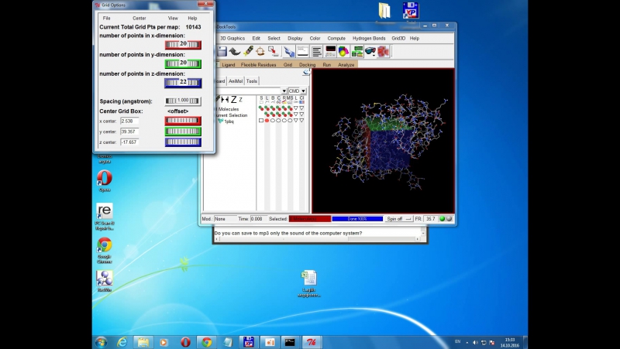Click the x center input field
The image size is (620, 349).
click(129, 121)
